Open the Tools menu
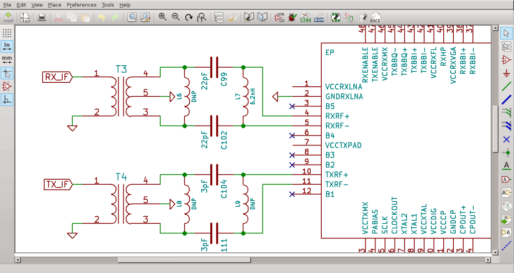This screenshot has width=514, height=273. pyautogui.click(x=108, y=5)
